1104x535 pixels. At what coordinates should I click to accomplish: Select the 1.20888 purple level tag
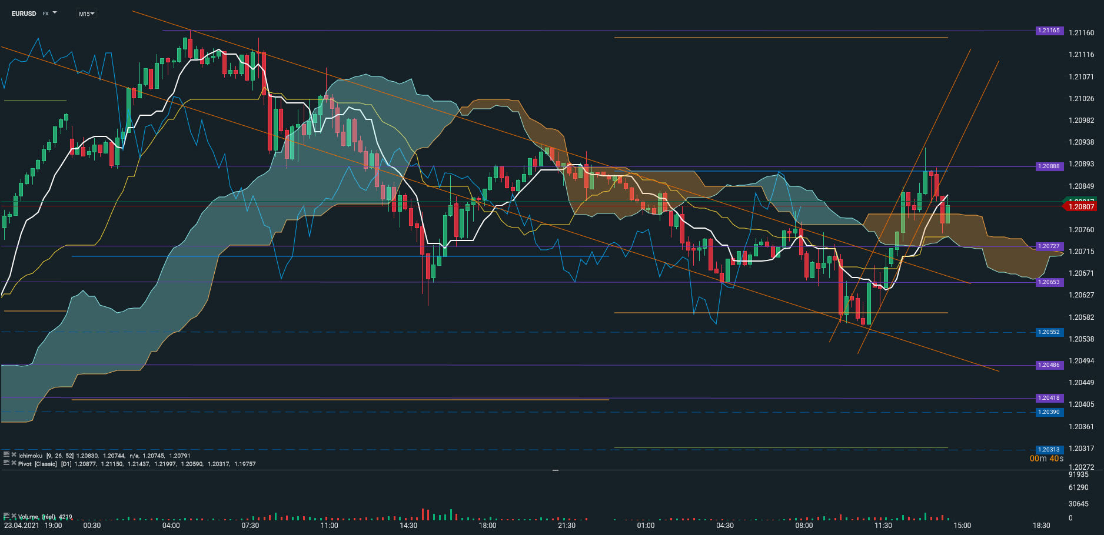click(x=1049, y=166)
